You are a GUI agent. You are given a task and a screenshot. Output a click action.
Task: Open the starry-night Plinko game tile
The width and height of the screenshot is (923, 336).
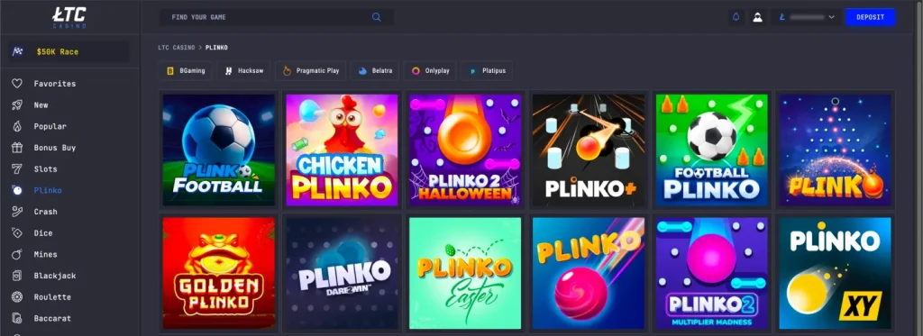click(x=836, y=150)
